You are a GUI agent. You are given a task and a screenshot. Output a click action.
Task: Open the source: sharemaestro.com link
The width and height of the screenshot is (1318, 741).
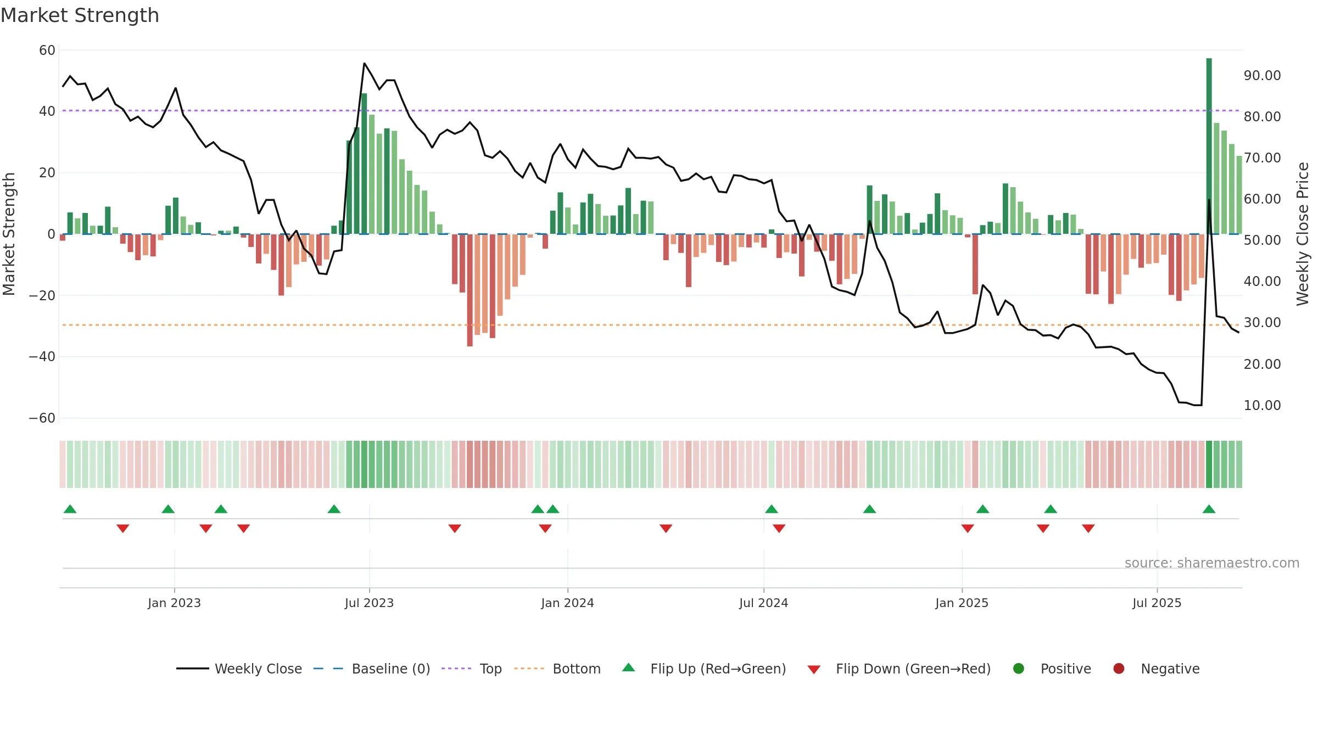1211,563
